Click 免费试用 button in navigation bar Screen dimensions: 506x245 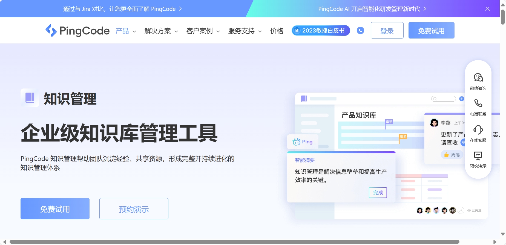pyautogui.click(x=431, y=30)
